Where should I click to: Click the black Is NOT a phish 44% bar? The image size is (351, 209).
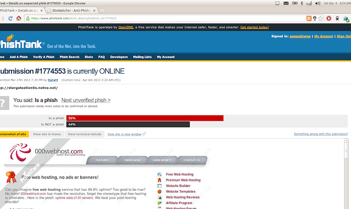tap(128, 125)
